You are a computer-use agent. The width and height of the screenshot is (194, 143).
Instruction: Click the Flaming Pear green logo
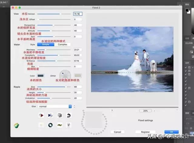(x=16, y=125)
